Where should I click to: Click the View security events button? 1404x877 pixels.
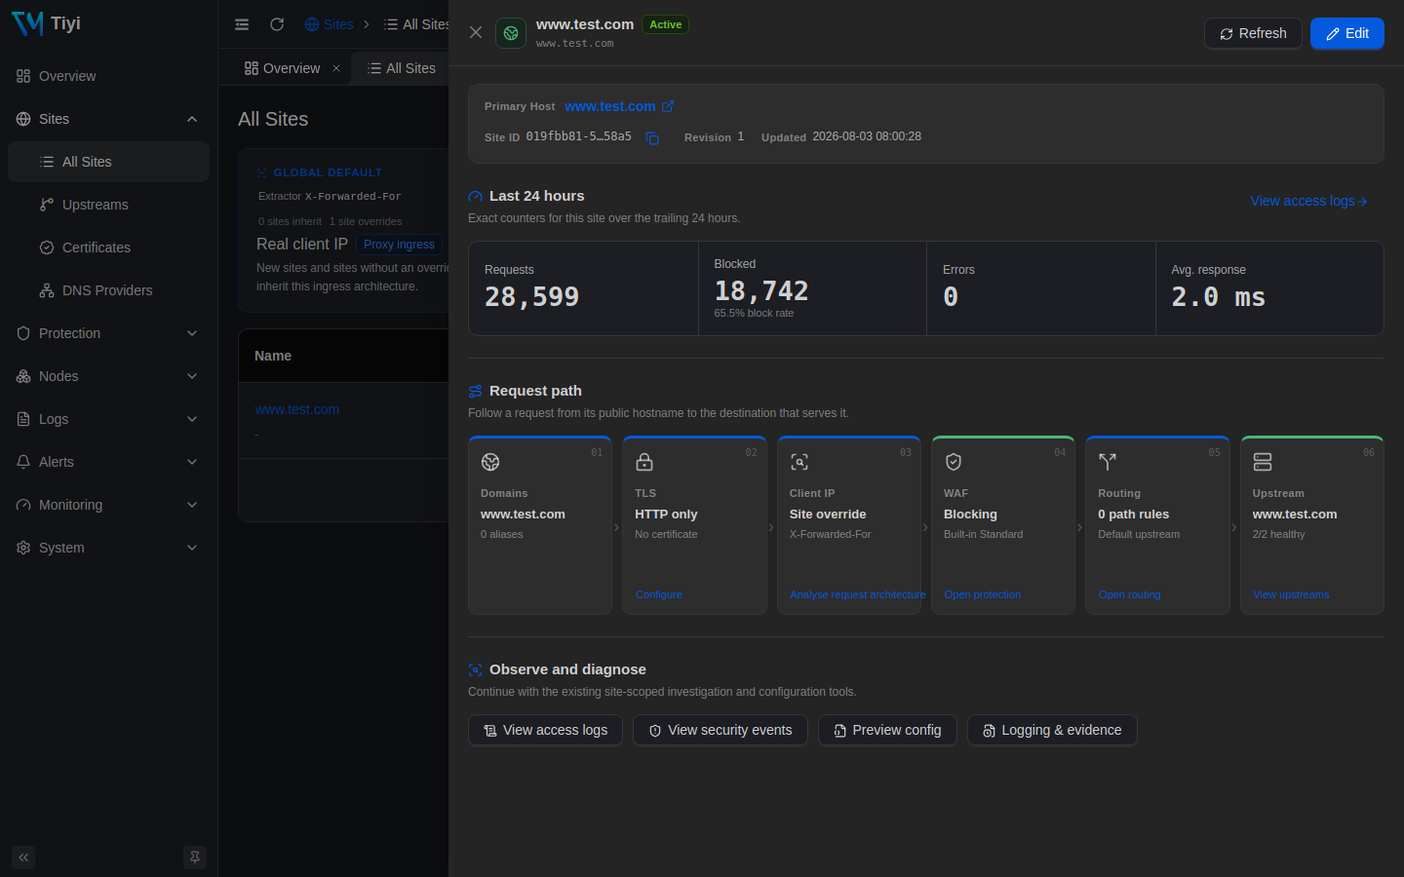[x=721, y=730]
